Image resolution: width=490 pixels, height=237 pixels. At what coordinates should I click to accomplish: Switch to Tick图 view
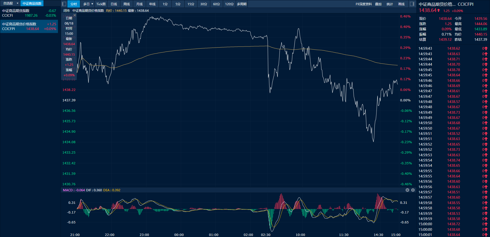(101, 4)
